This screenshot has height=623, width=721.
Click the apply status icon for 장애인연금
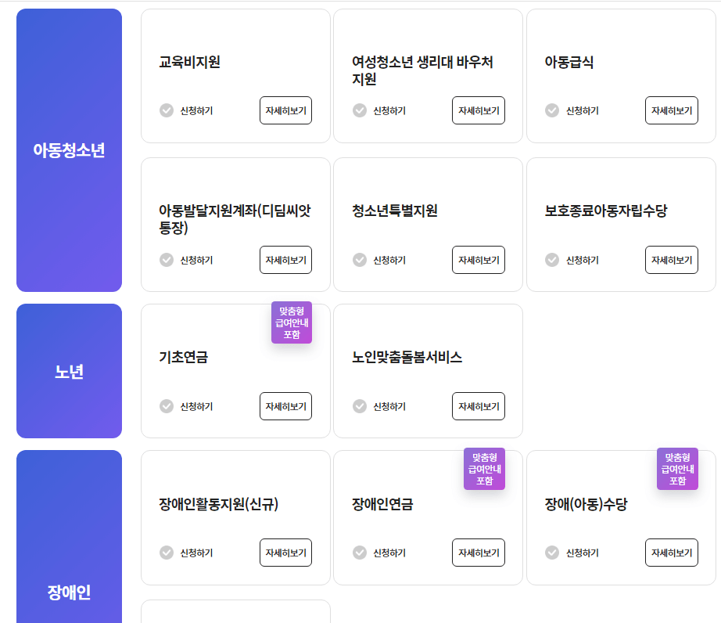358,553
